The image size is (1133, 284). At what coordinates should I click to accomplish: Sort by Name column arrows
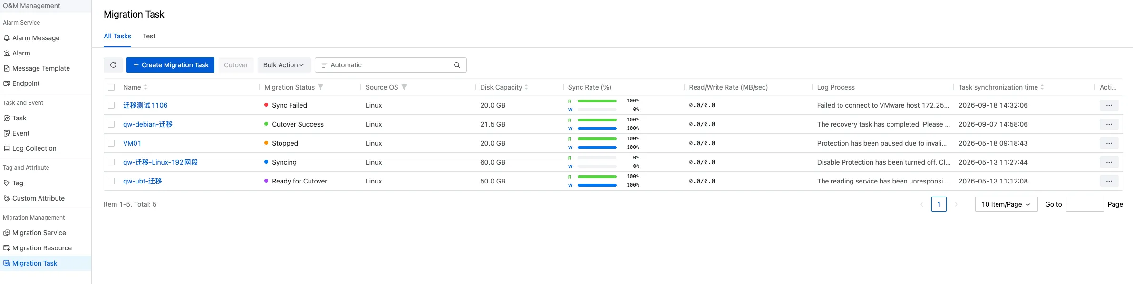coord(145,87)
